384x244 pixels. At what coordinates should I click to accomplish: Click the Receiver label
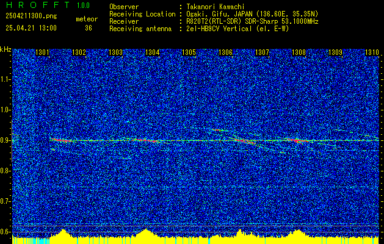click(x=124, y=21)
